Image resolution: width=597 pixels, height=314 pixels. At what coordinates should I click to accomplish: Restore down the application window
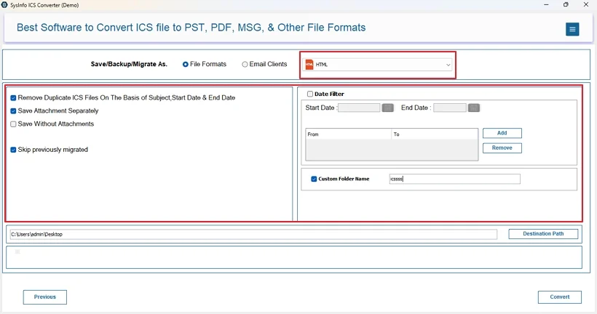(566, 4)
